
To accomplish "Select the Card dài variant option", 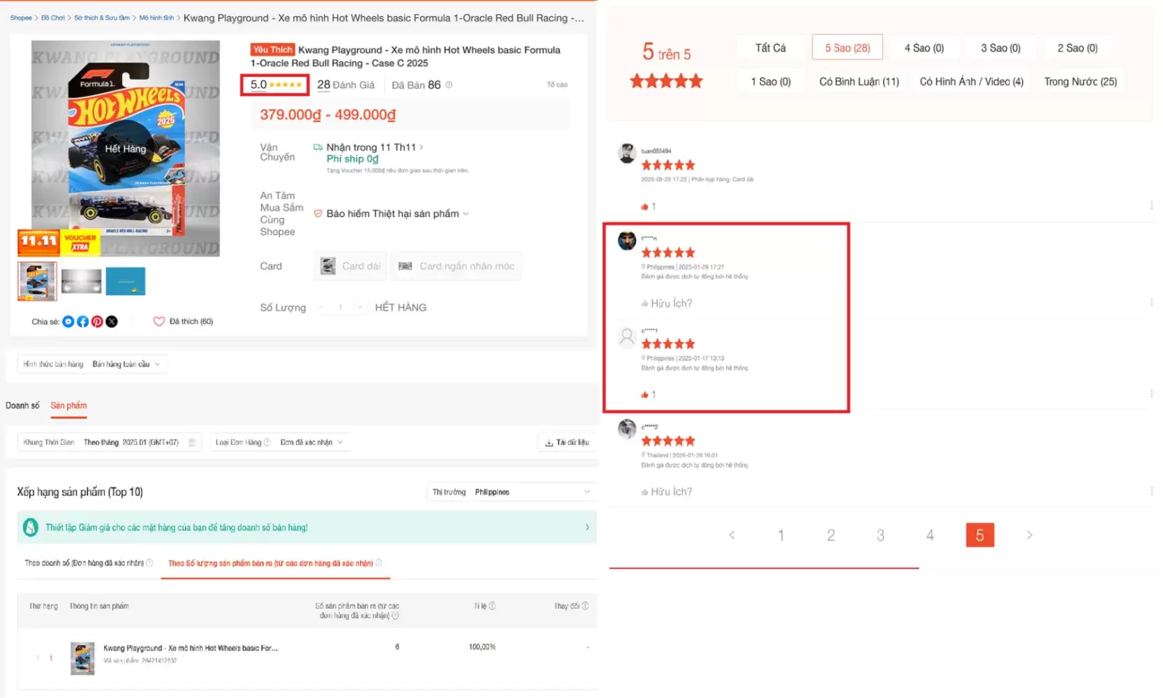I will coord(350,266).
